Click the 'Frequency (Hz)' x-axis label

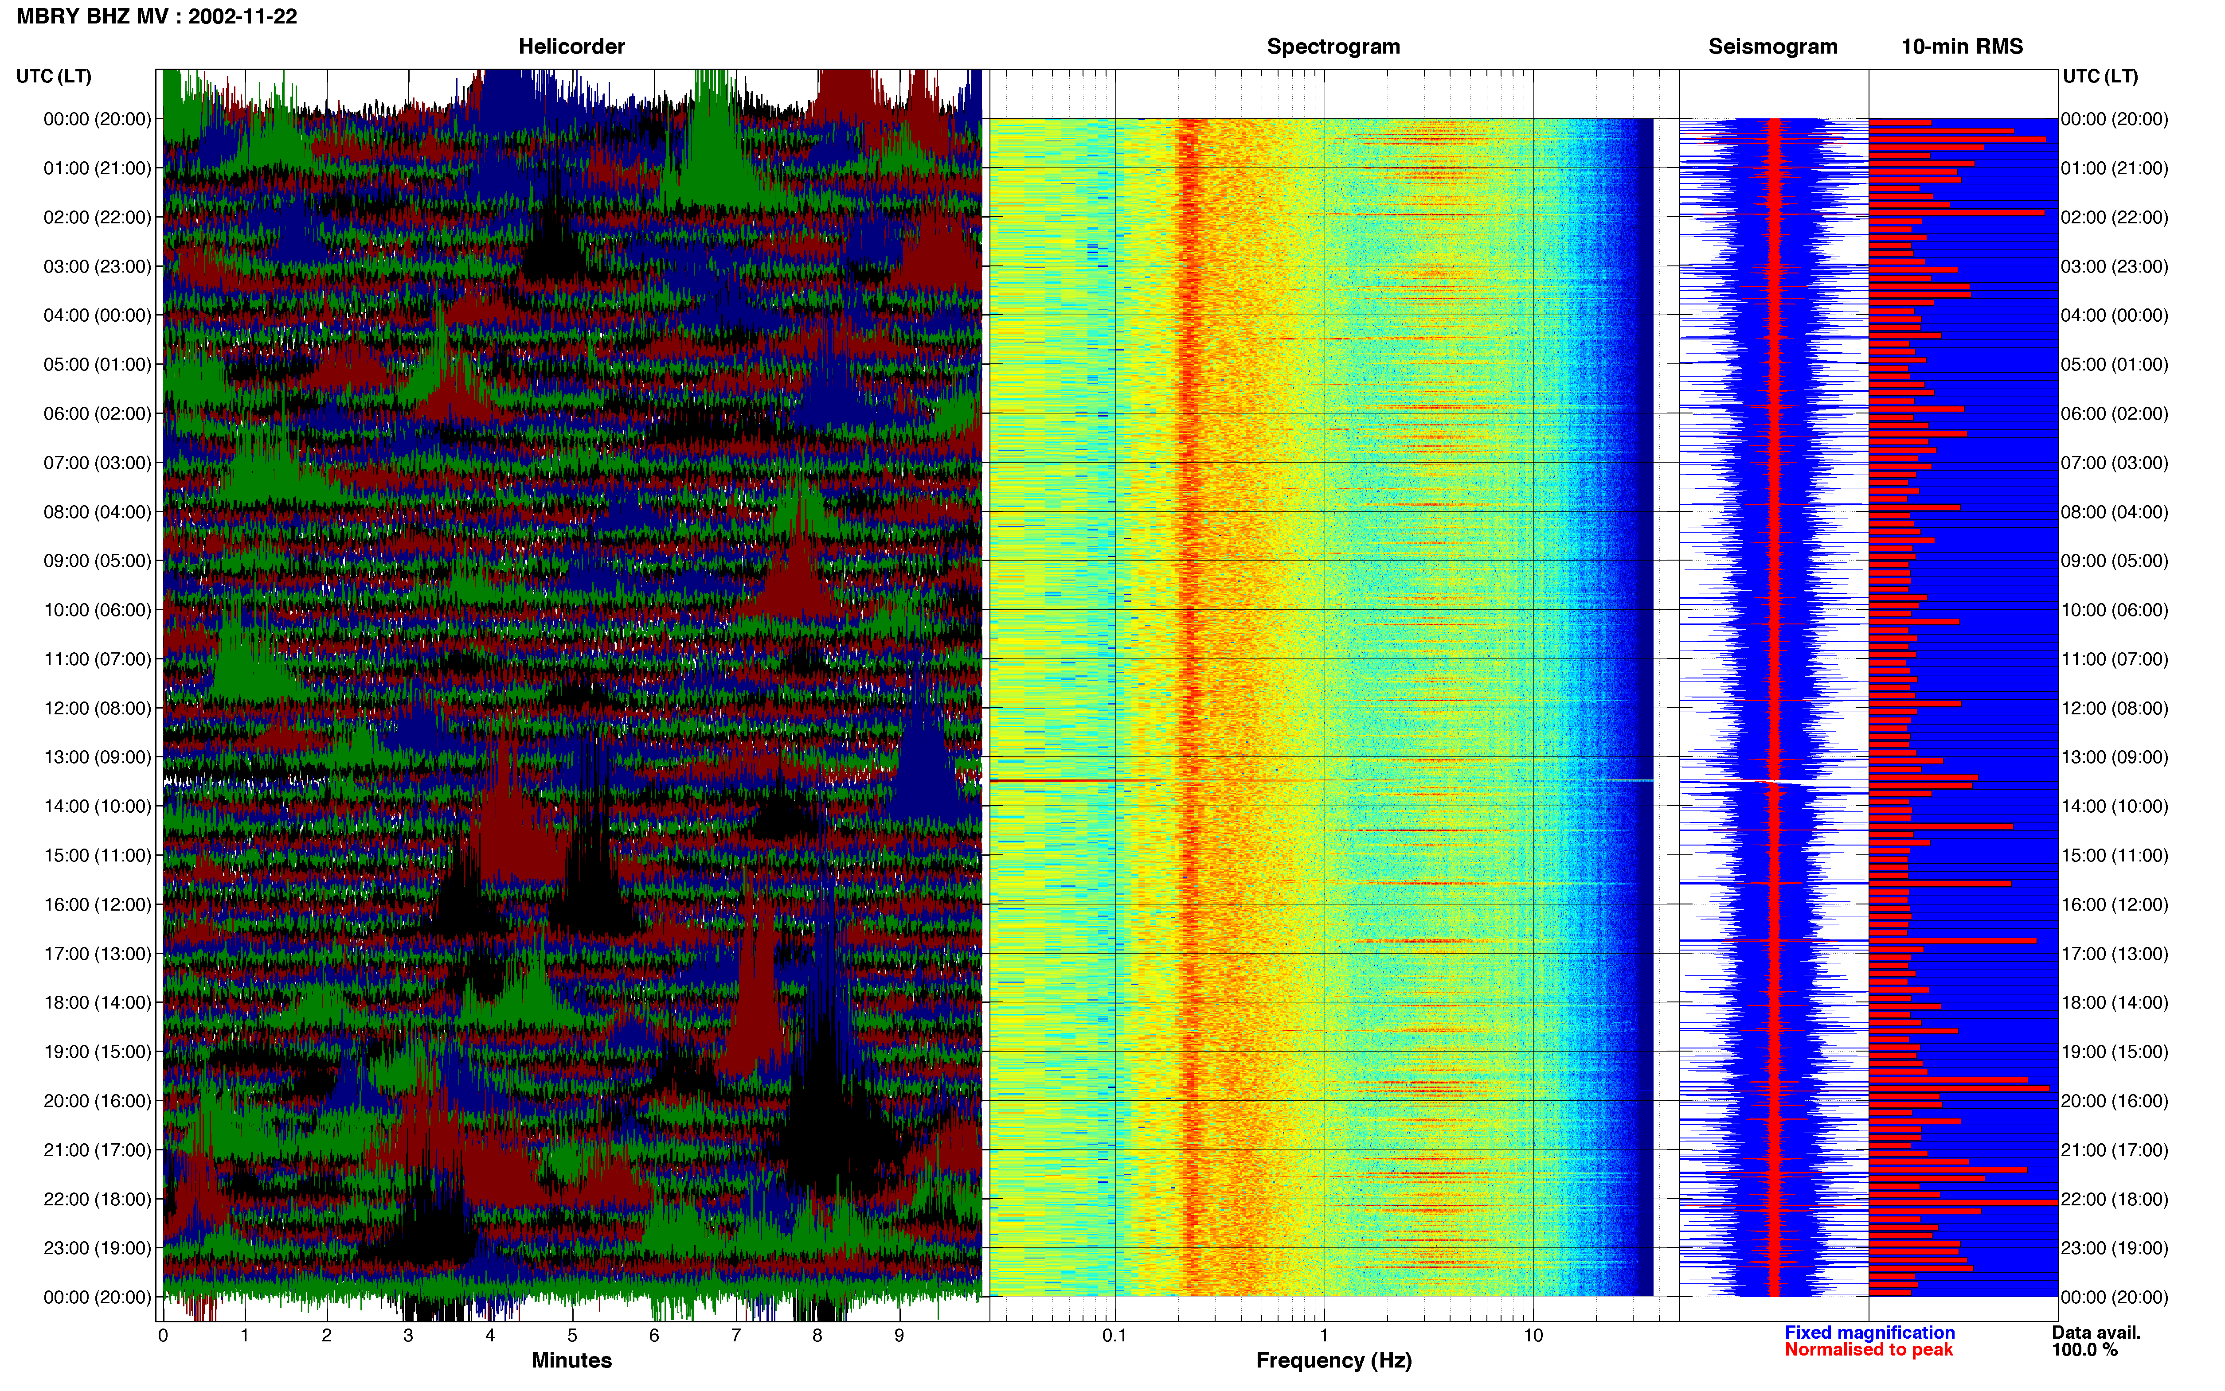1333,1360
